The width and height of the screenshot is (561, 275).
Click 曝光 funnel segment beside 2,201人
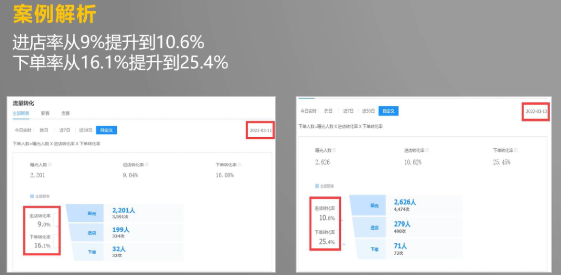click(x=85, y=214)
